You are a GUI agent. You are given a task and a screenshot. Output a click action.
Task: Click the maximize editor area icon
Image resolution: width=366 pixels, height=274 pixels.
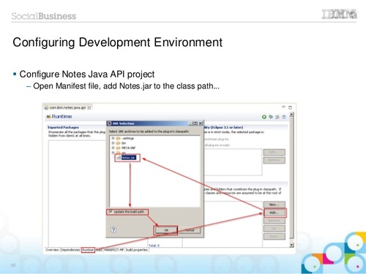tap(290, 107)
